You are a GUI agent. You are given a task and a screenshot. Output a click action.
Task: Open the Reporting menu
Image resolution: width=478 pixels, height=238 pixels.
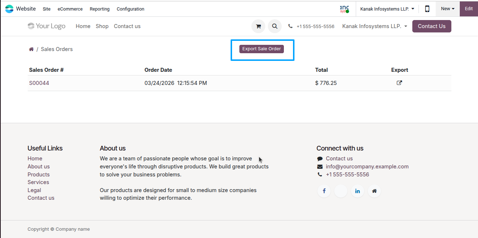[100, 9]
